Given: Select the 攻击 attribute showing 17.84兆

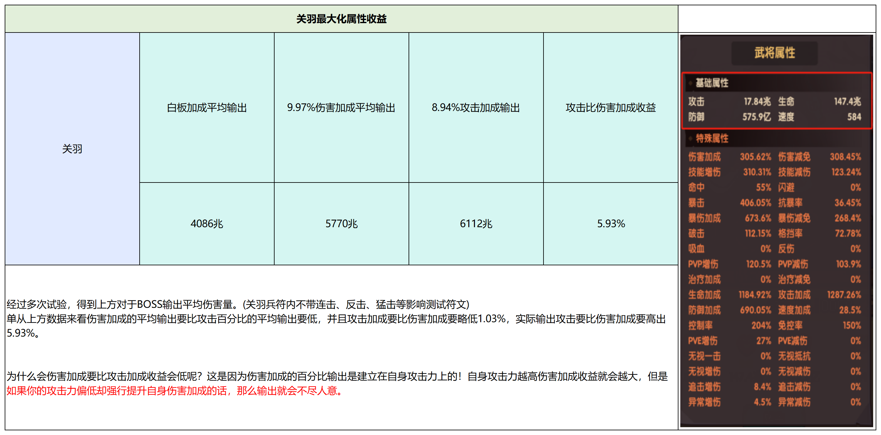Looking at the screenshot, I should tap(725, 102).
